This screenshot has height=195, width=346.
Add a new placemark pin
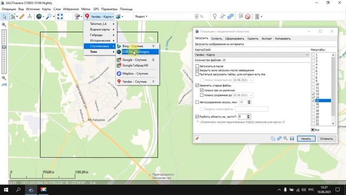[x=215, y=16]
